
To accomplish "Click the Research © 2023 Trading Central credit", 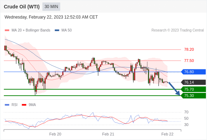I will coord(178,30).
